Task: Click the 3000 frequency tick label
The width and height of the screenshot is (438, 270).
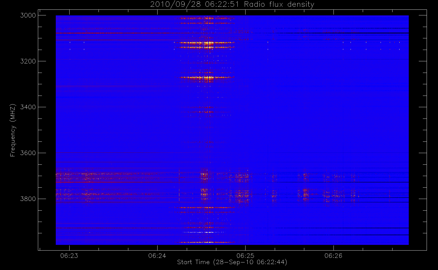Action: pos(28,15)
